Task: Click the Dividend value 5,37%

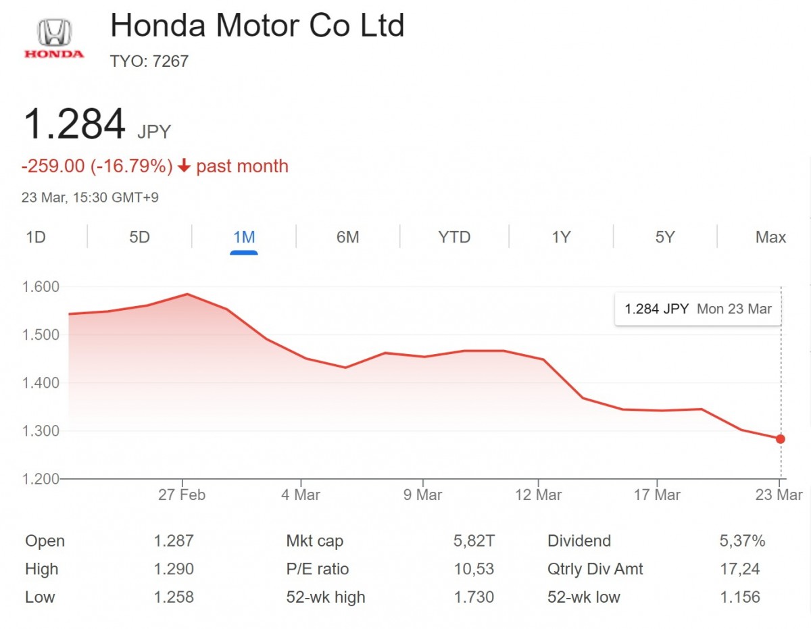Action: pos(743,540)
